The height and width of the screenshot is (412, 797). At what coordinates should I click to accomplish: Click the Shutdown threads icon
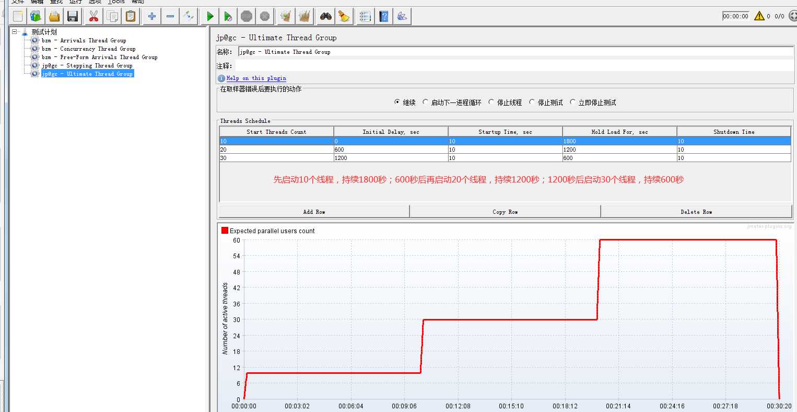tap(265, 16)
